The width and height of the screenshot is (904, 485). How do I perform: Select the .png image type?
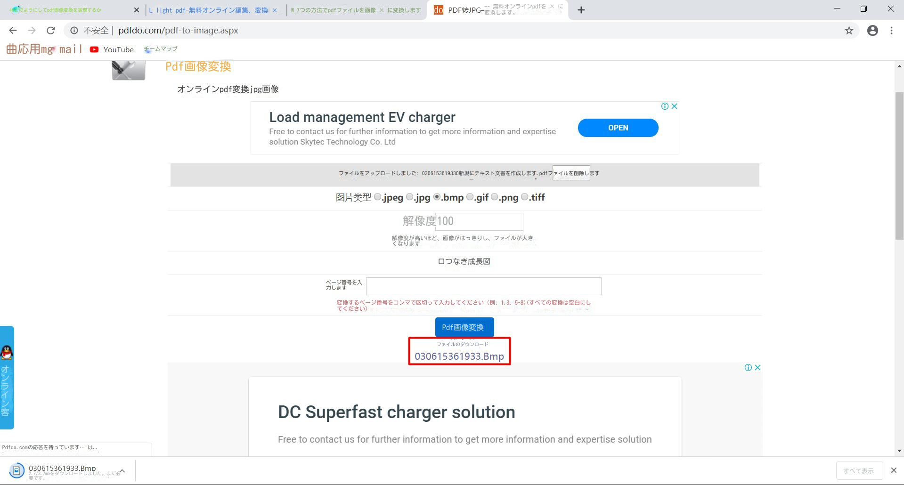[494, 197]
